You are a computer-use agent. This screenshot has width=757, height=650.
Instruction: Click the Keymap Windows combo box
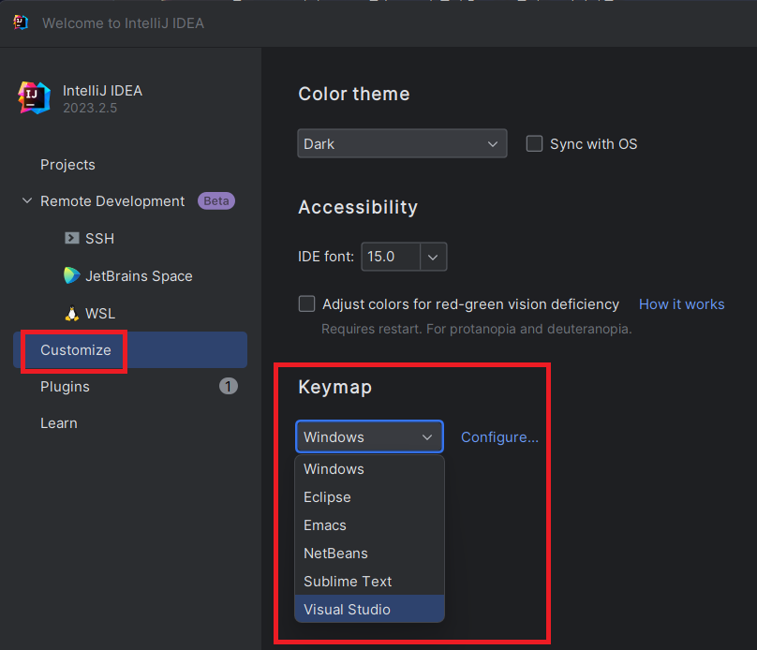pos(369,436)
